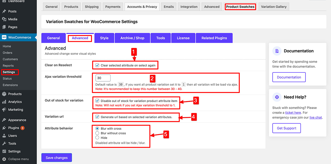Switch to the License tab
Screen dimensions: 331x164
tap(183, 38)
